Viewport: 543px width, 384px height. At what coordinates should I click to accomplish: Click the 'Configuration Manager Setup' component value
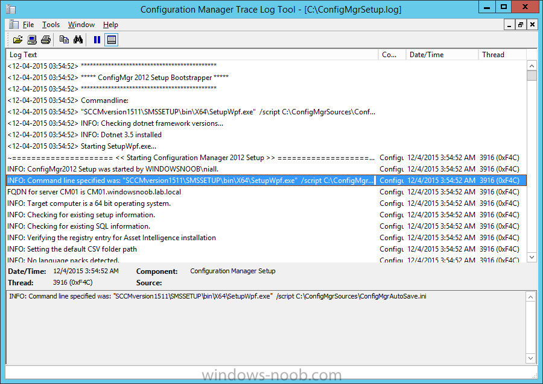(233, 271)
